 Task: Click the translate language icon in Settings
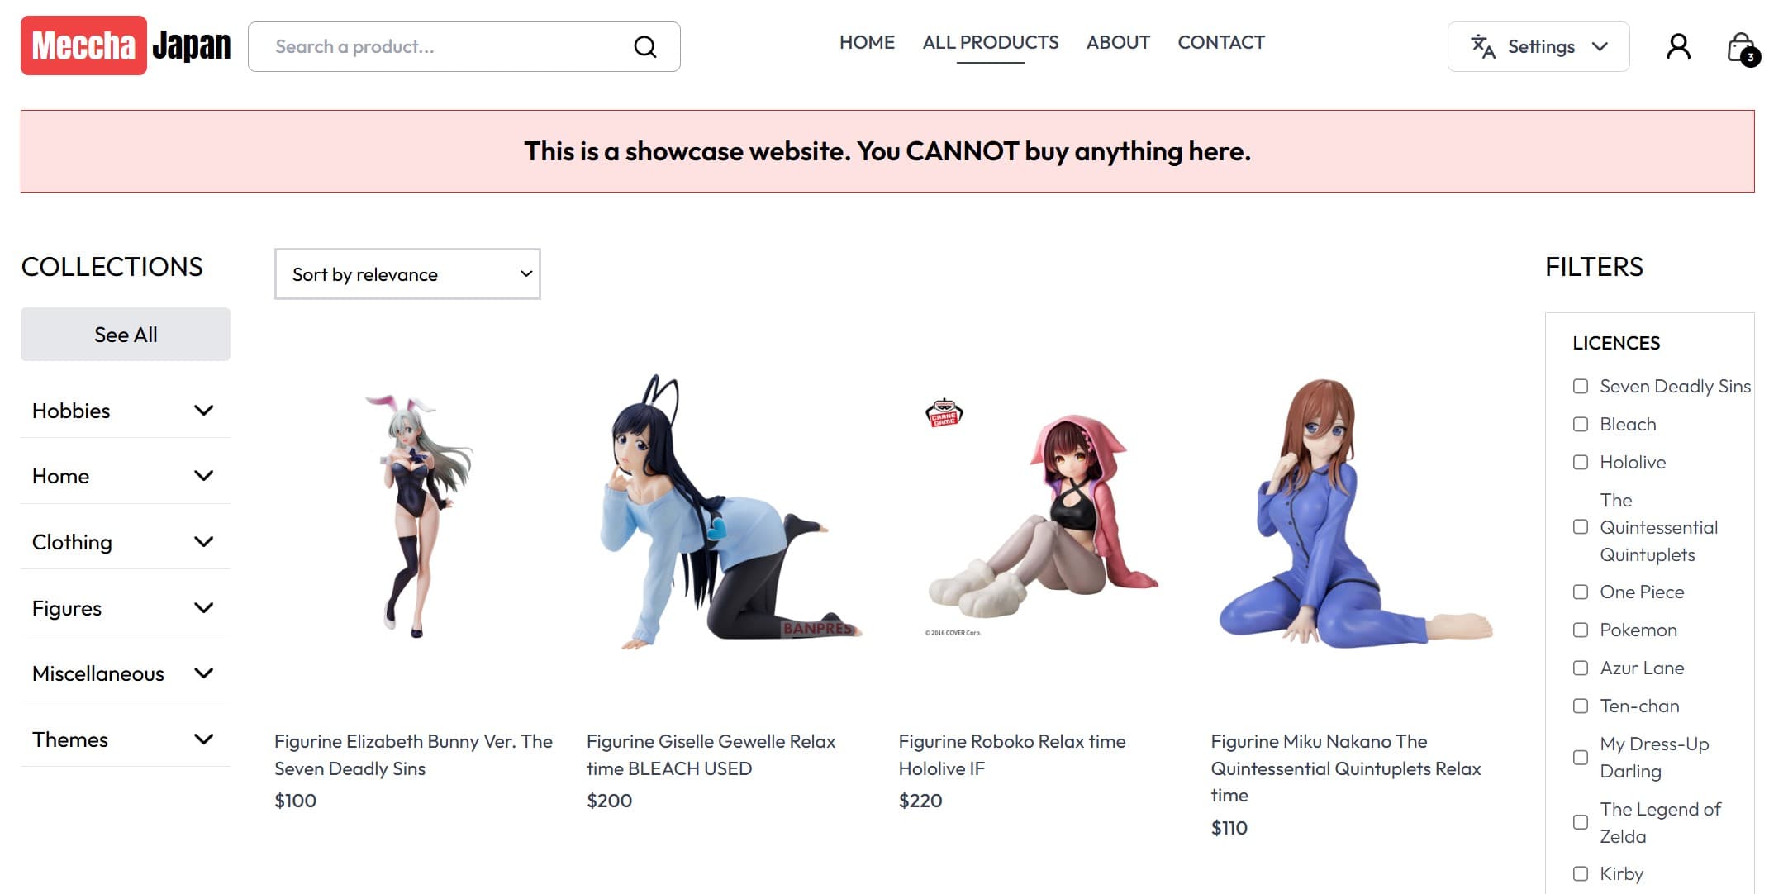coord(1483,47)
